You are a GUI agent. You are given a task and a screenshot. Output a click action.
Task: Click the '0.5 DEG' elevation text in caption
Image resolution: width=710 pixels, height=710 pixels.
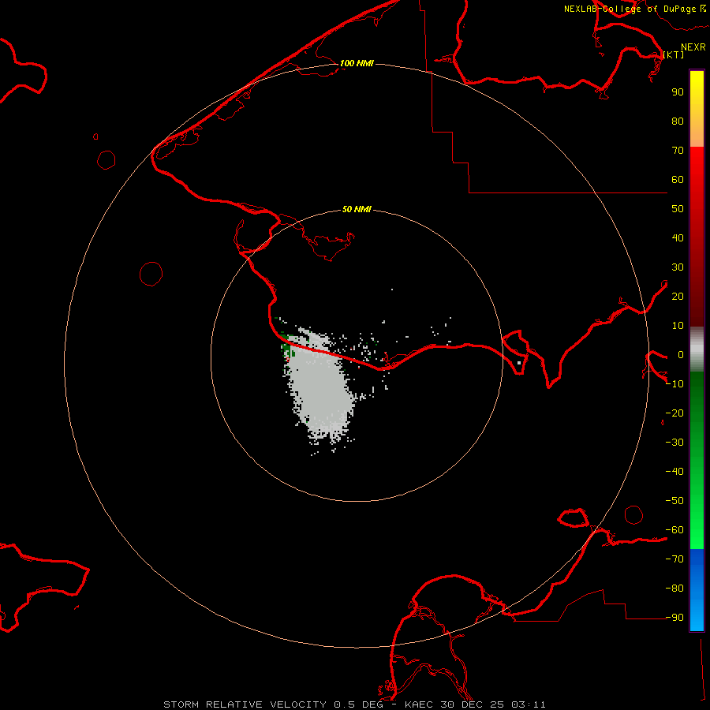tap(358, 704)
